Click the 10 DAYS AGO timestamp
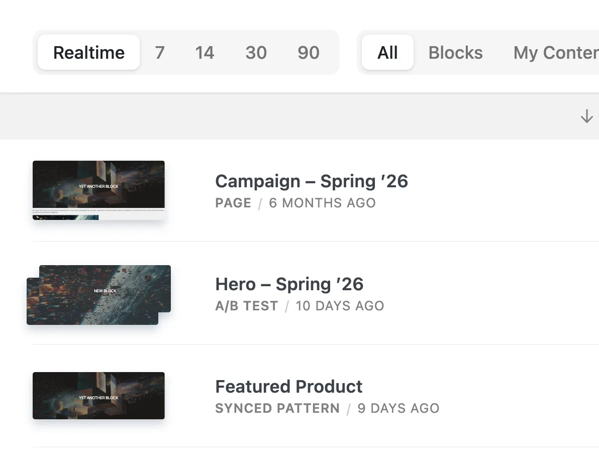599x470 pixels. [x=340, y=306]
